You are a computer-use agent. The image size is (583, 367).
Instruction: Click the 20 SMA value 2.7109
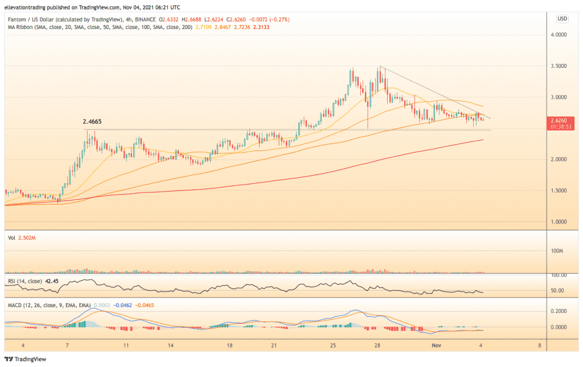coord(203,27)
